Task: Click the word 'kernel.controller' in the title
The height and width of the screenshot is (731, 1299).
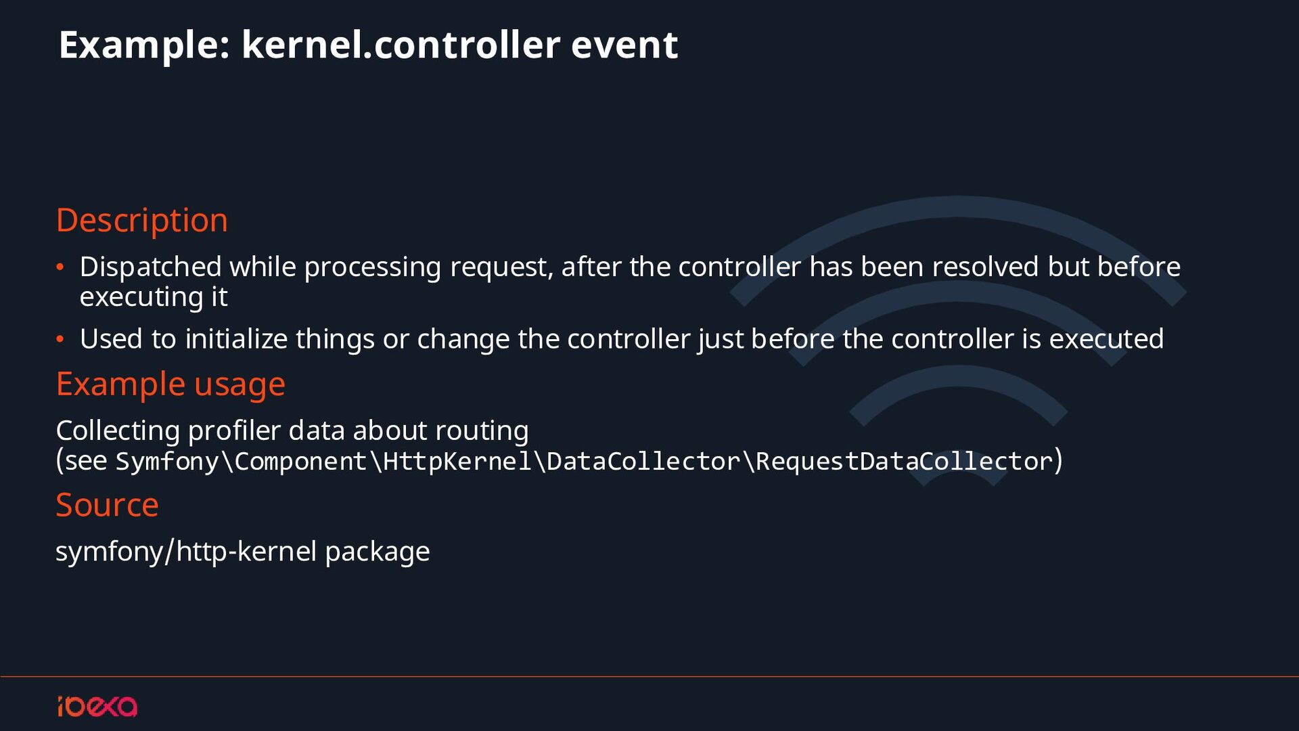Action: pos(401,45)
